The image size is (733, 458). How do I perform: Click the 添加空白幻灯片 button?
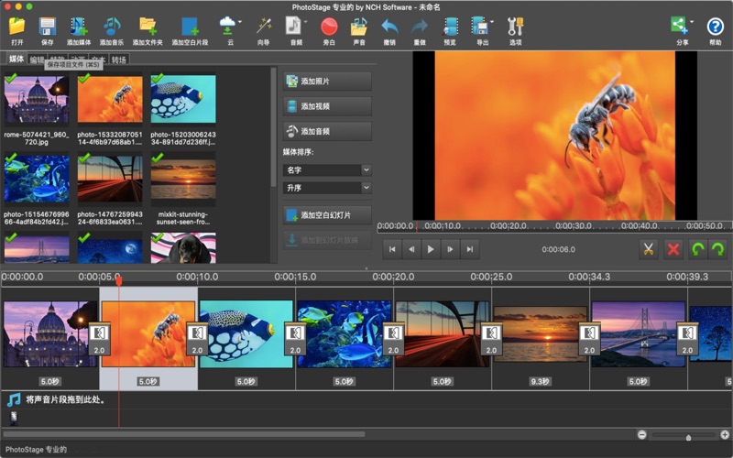click(327, 215)
